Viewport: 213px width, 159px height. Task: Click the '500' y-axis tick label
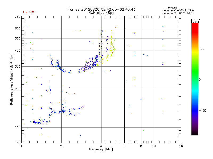point(18,38)
